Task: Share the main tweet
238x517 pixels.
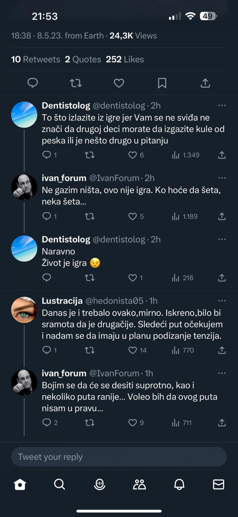Action: [205, 83]
